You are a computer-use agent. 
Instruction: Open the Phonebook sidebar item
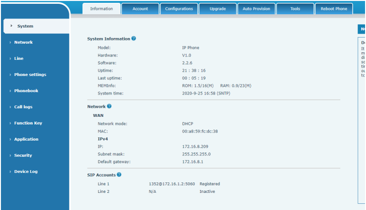tap(26, 91)
